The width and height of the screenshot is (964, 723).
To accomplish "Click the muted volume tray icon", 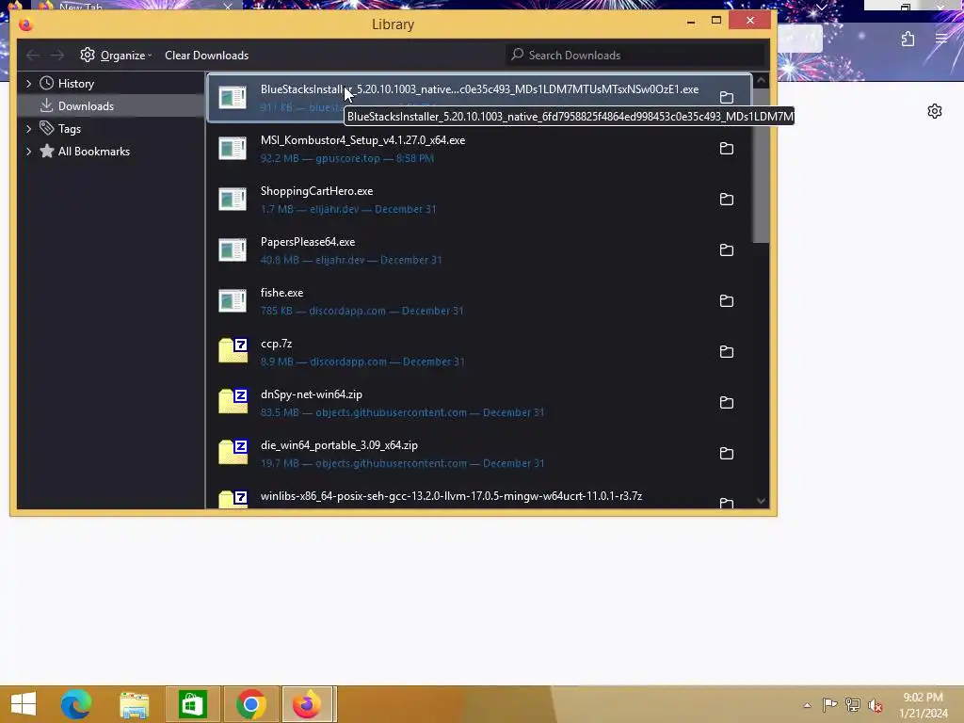I will click(876, 705).
